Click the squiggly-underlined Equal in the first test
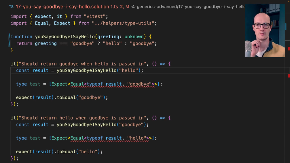290x163 pixels. [x=77, y=84]
